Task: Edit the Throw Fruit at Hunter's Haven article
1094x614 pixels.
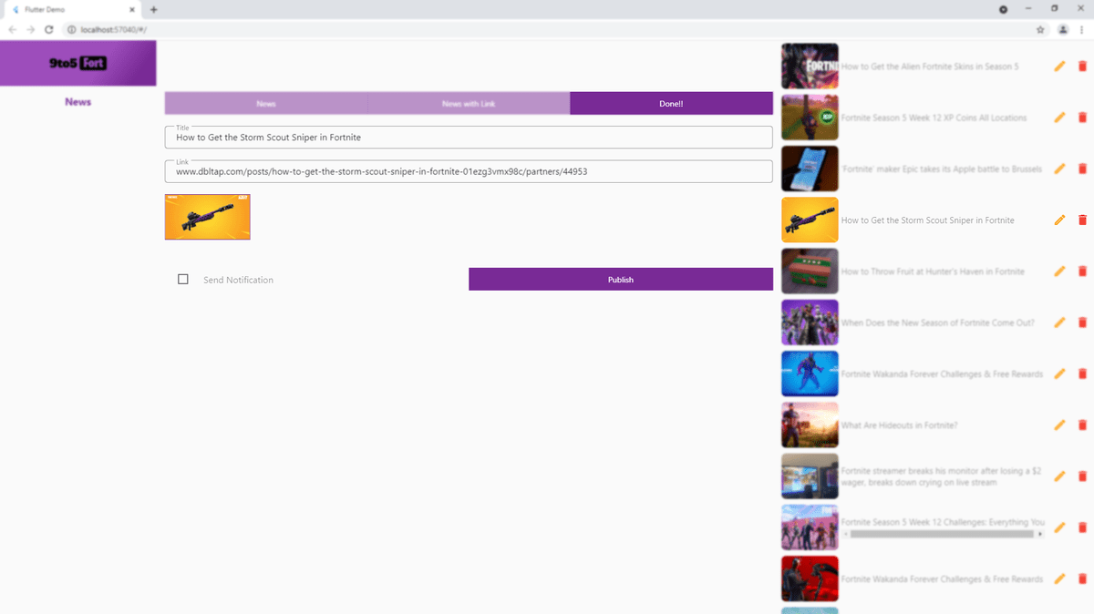Action: pyautogui.click(x=1060, y=271)
